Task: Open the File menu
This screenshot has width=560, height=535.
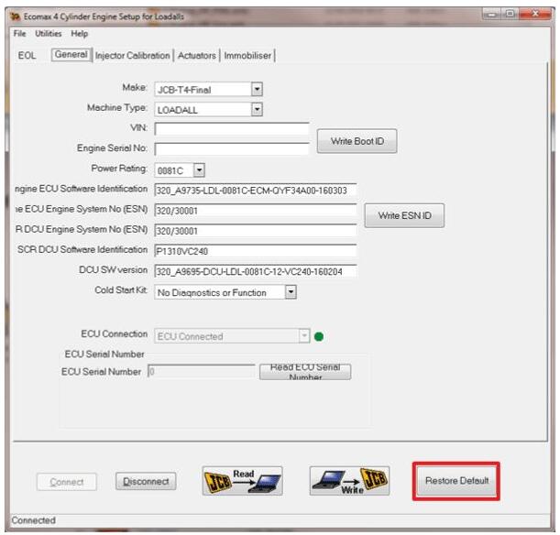Action: point(19,34)
